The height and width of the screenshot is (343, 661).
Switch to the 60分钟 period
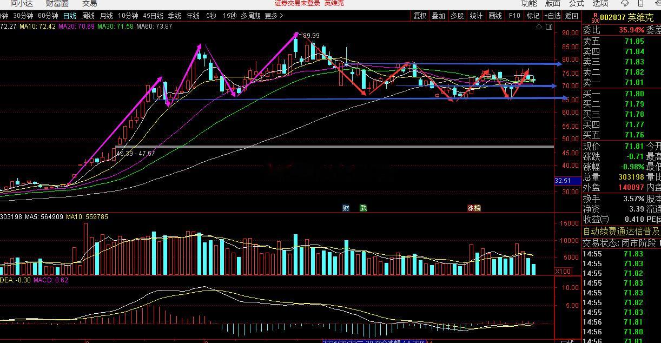[x=48, y=16]
